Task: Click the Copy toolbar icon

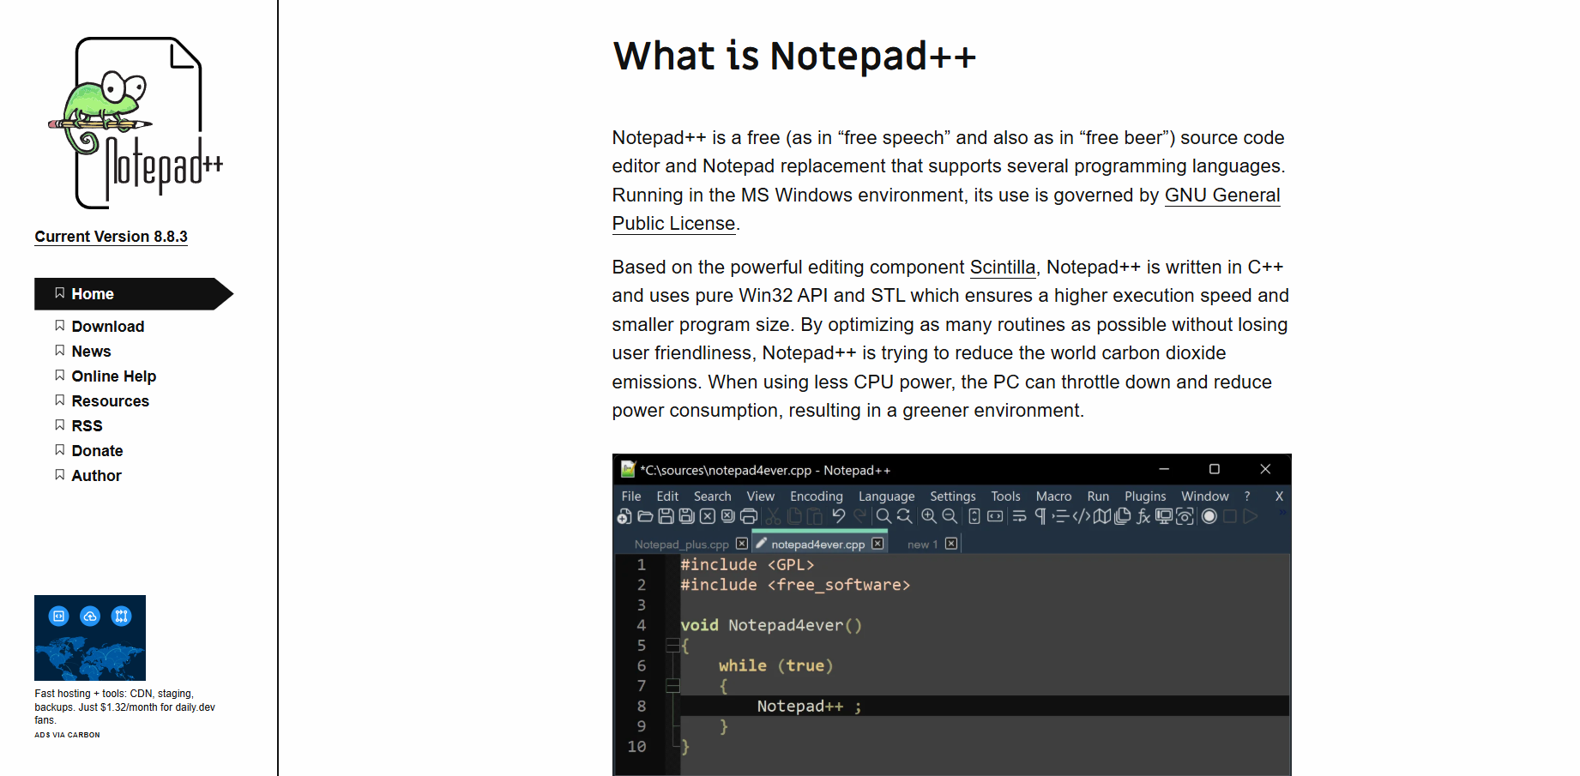Action: point(794,516)
